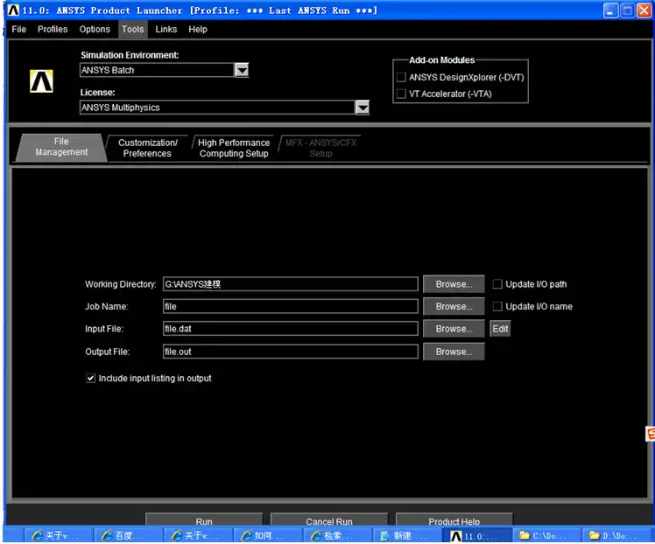Open the 百度 IE taskbar item
The image size is (655, 544).
click(x=128, y=535)
